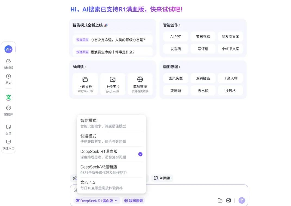Image resolution: width=291 pixels, height=206 pixels.
Task: Choose 文心 4.5 menu entry
Action: pyautogui.click(x=111, y=185)
